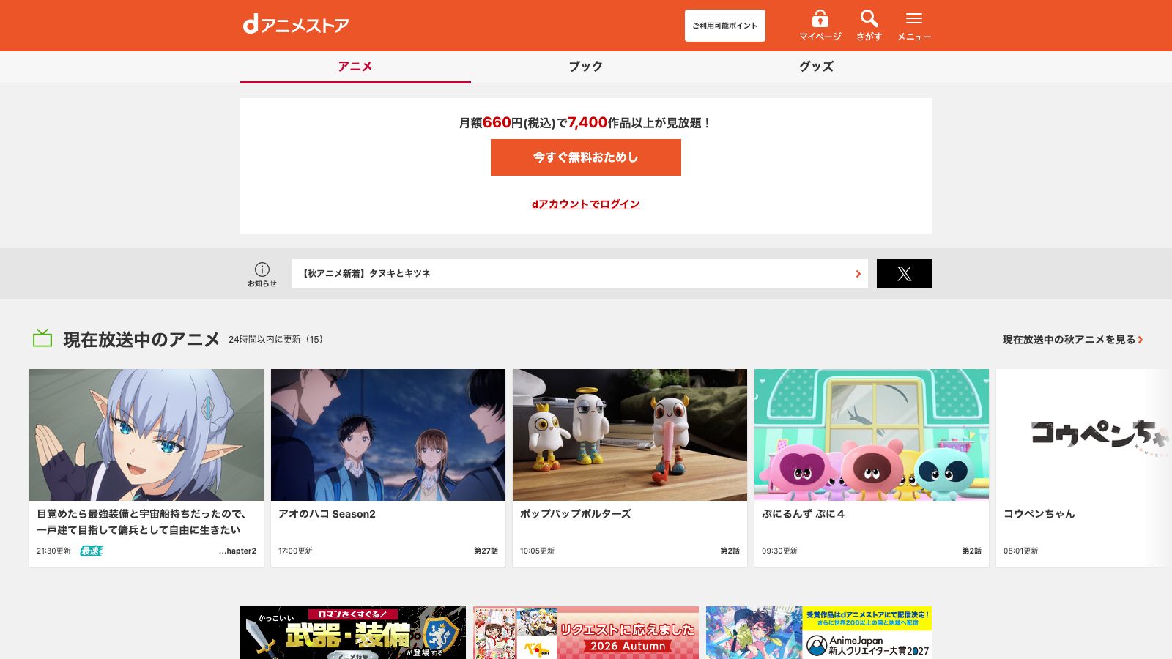Click the 21:30更新 timestamp
The image size is (1172, 659).
53,551
